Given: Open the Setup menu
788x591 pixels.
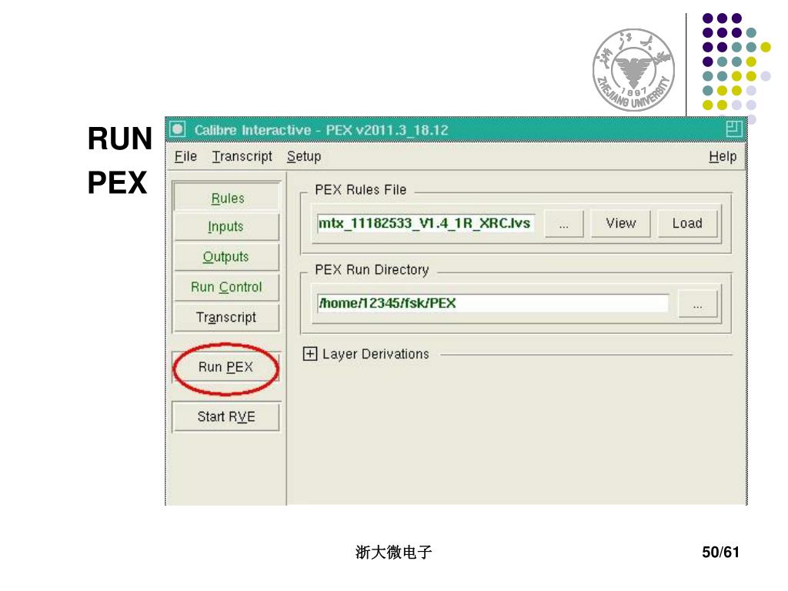Looking at the screenshot, I should [303, 157].
